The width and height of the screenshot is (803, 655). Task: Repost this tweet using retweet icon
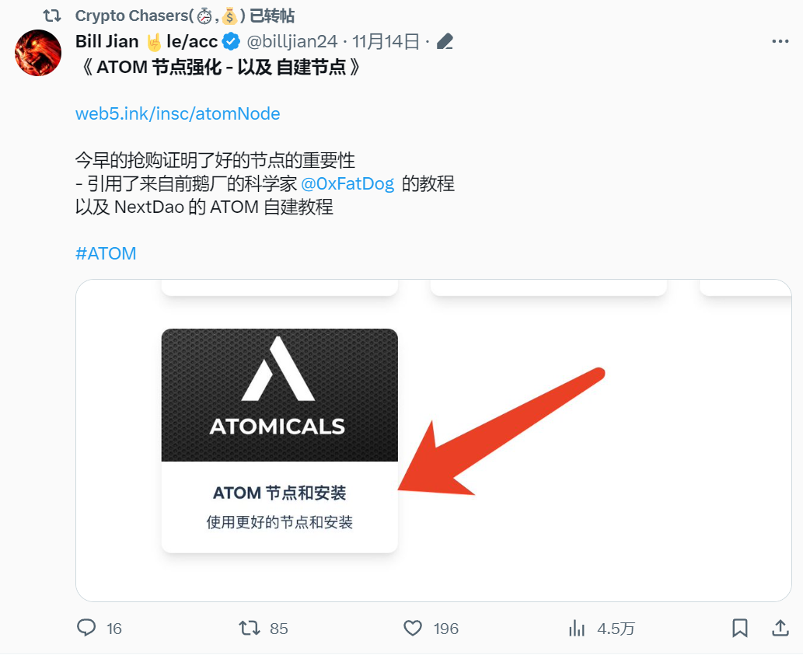[250, 628]
